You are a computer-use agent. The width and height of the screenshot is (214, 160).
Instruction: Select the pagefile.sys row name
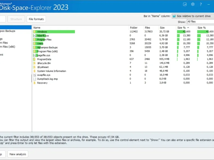click(x=44, y=55)
